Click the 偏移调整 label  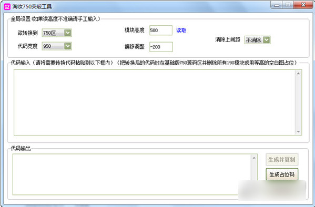coord(135,47)
